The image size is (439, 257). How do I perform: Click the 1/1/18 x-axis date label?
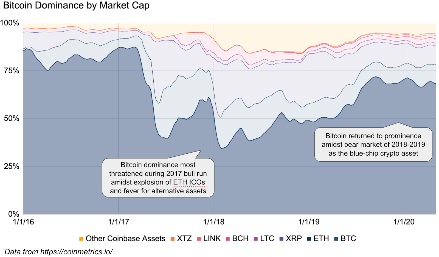214,222
